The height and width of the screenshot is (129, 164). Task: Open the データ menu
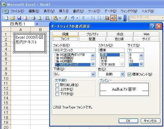(110, 11)
